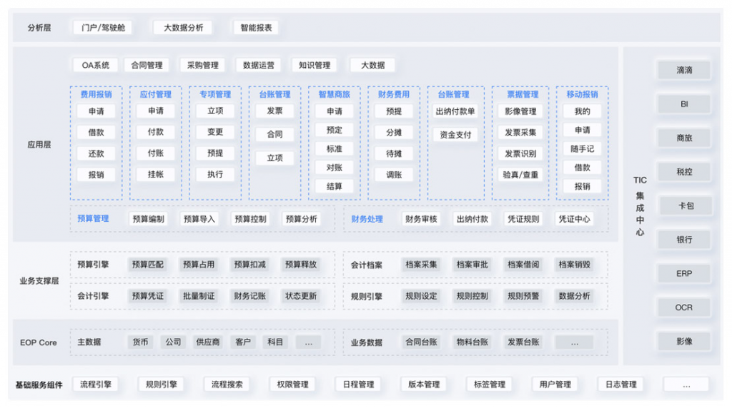The width and height of the screenshot is (732, 408).
Task: Expand the ellipsis box in 主数据 row
Action: coord(308,342)
